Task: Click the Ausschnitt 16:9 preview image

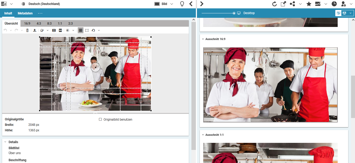Action: click(x=270, y=85)
